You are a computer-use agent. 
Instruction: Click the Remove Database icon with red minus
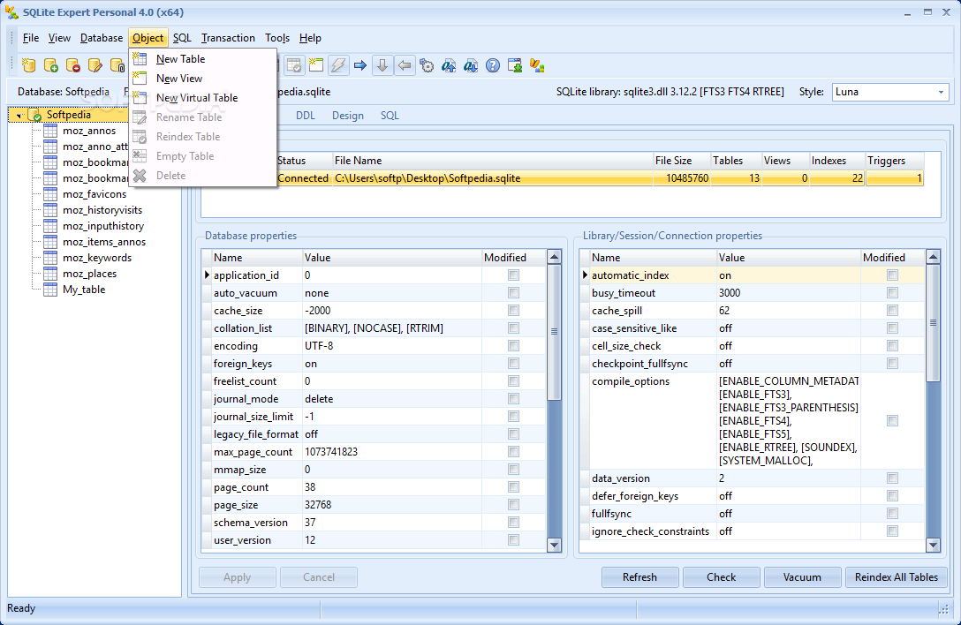73,65
